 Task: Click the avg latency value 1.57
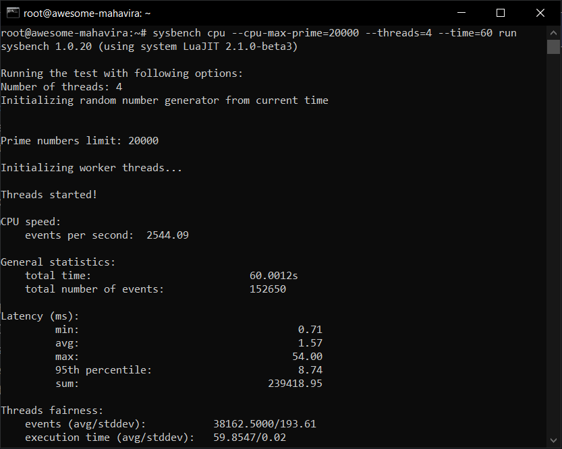coord(310,343)
